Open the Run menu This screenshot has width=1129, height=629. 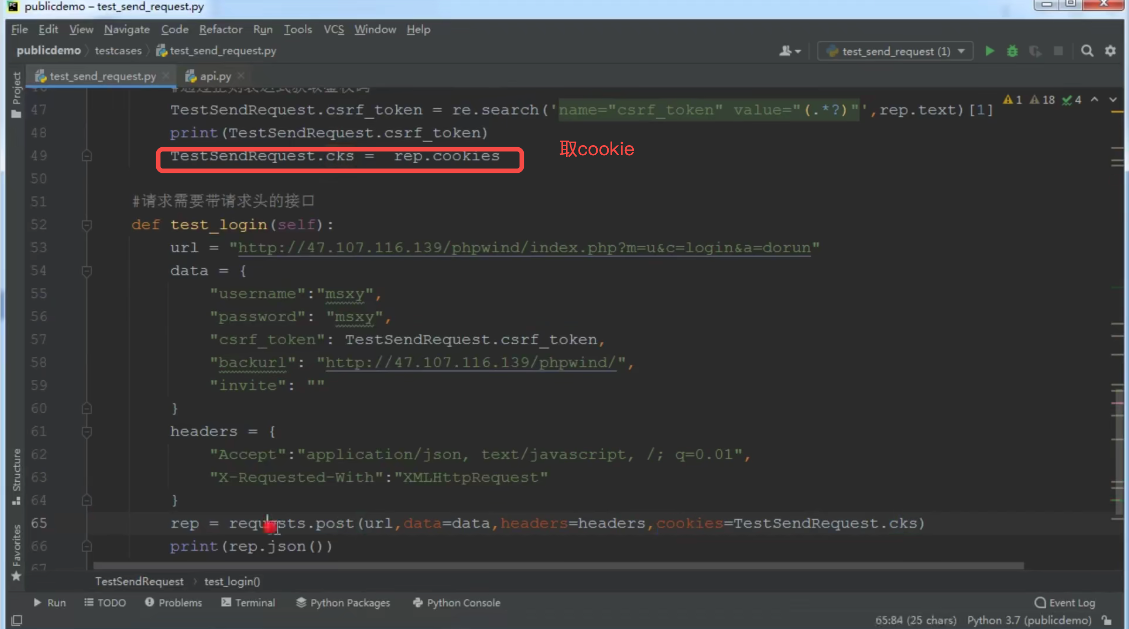pos(263,30)
